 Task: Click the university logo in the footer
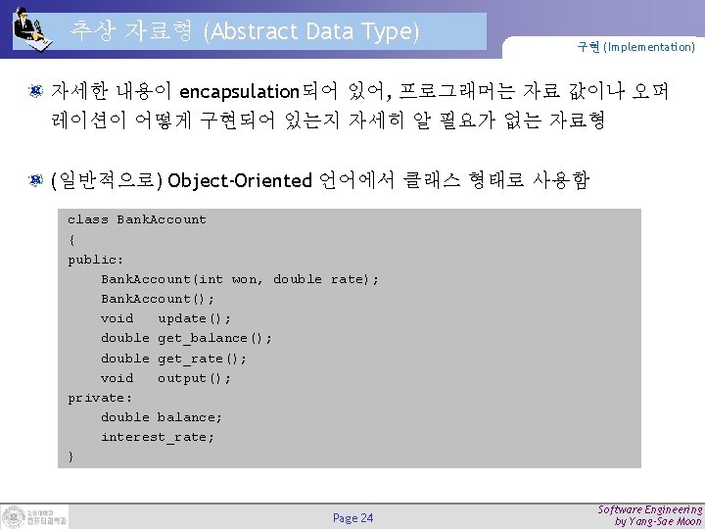pyautogui.click(x=34, y=517)
